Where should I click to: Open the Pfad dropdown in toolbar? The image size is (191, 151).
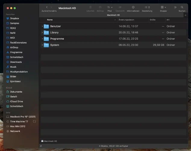[x=110, y=7]
